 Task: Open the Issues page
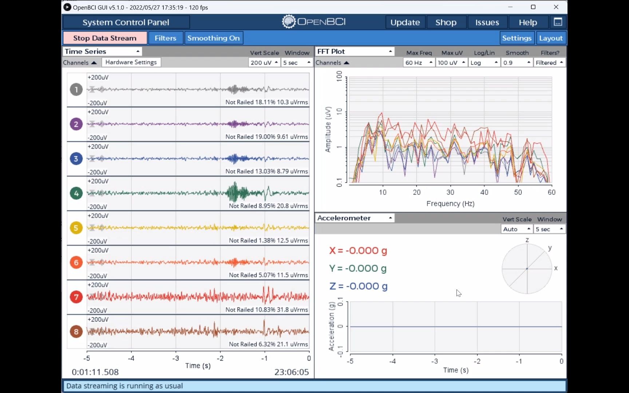[x=487, y=22]
